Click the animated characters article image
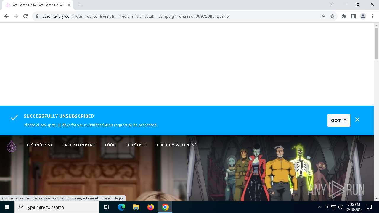 point(280,168)
